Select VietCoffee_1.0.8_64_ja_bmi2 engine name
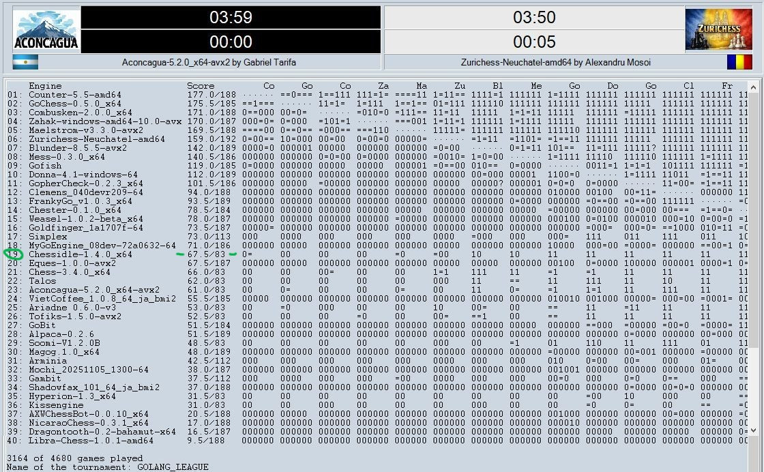Viewport: 764px width, 472px height. 102,299
